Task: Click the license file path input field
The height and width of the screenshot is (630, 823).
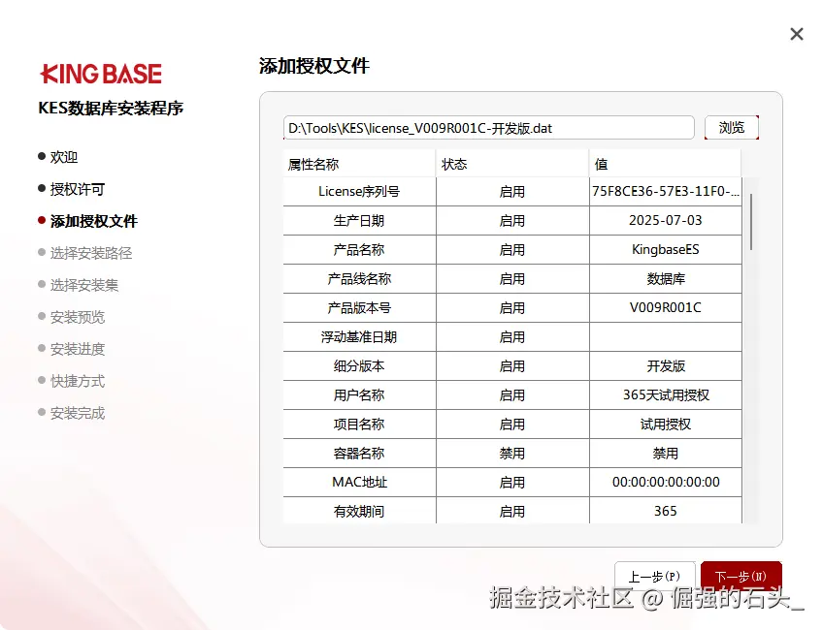Action: [x=489, y=128]
